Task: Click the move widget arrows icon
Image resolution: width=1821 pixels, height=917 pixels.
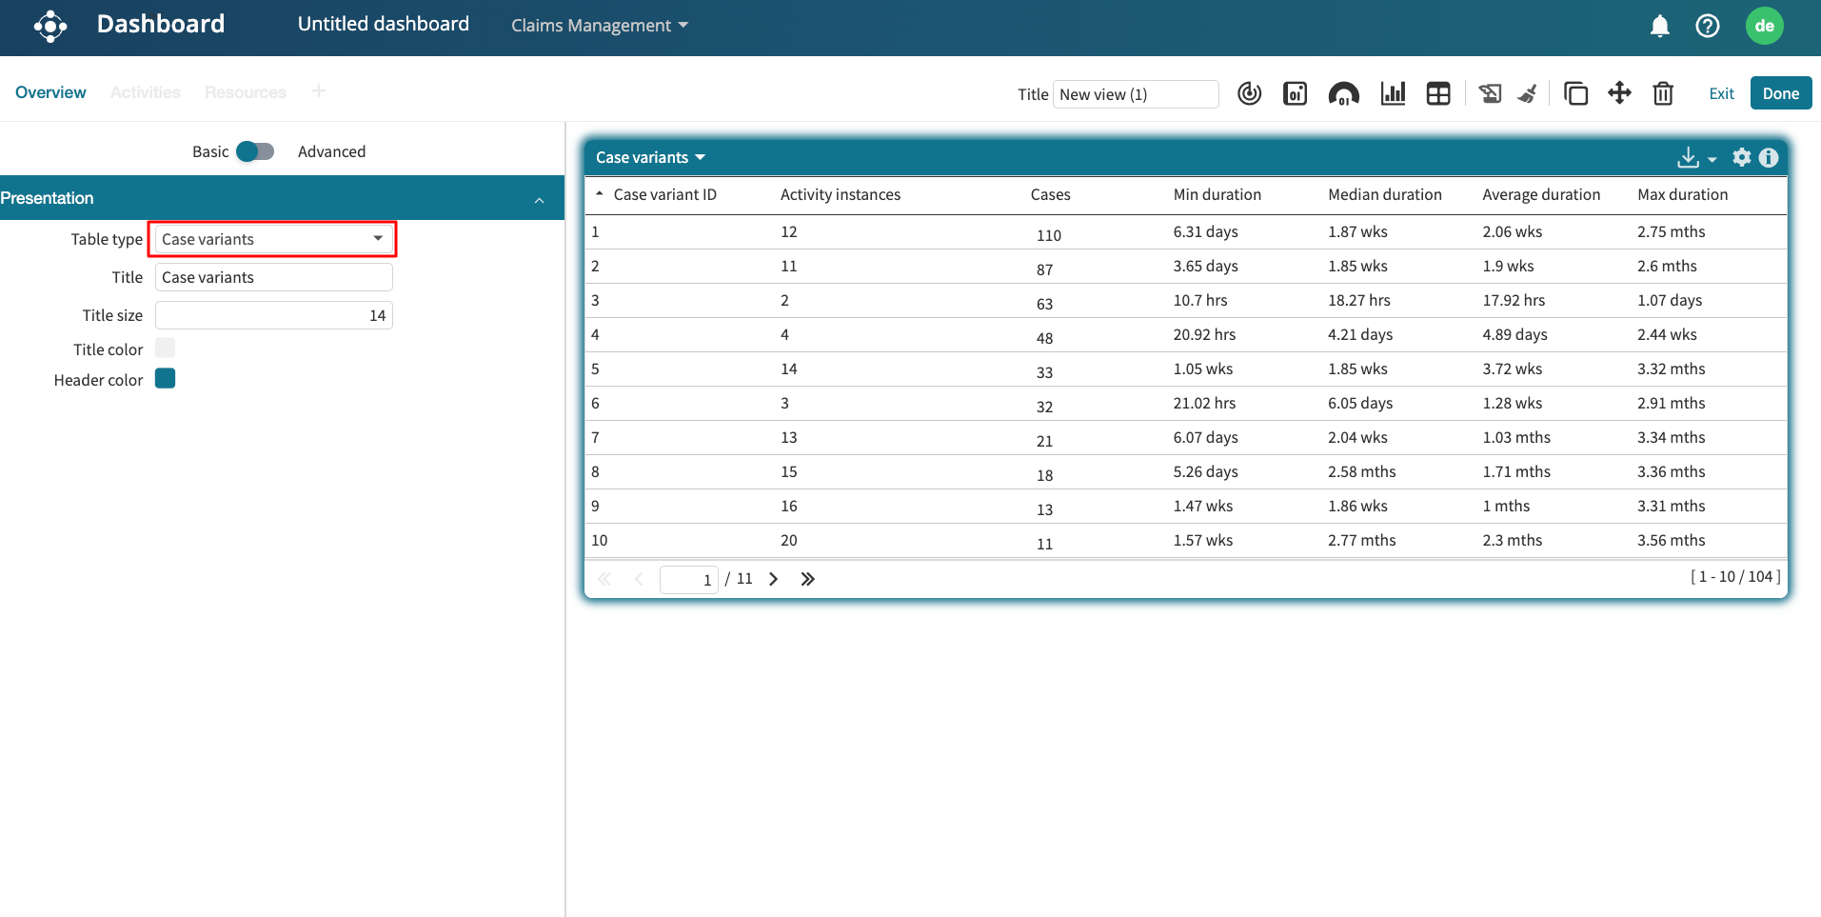Action: point(1619,93)
